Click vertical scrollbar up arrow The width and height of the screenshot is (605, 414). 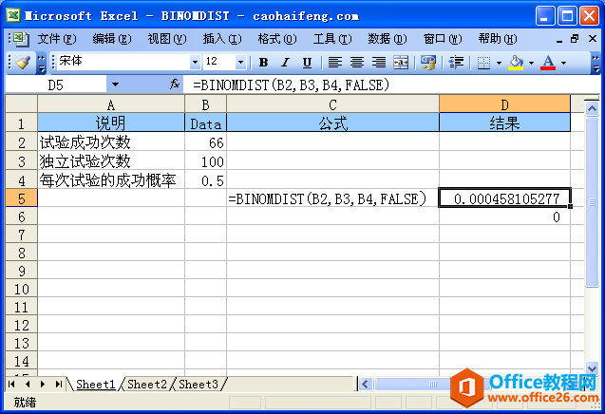(592, 109)
